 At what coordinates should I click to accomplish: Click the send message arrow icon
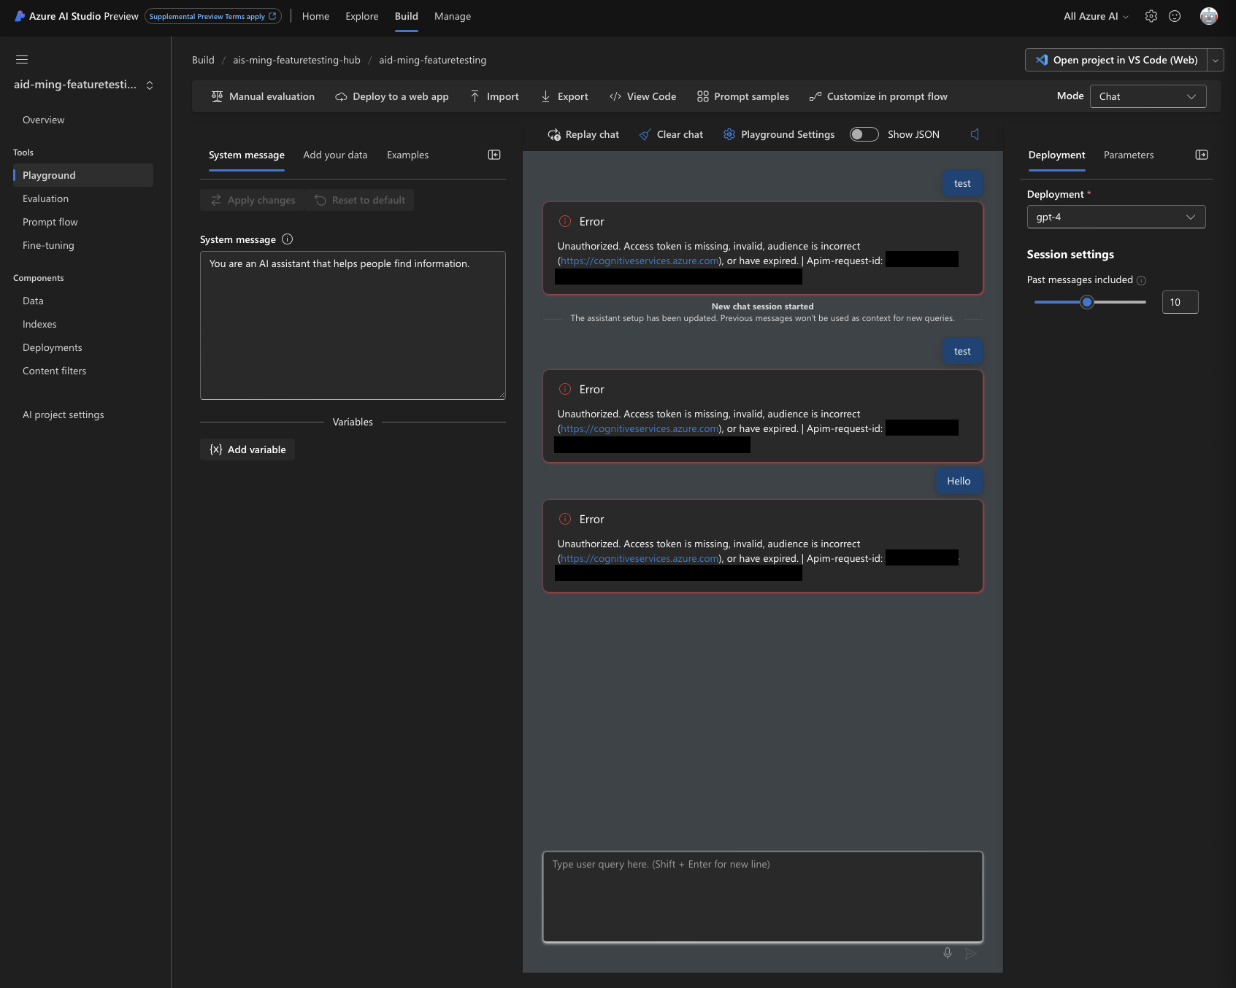970,953
